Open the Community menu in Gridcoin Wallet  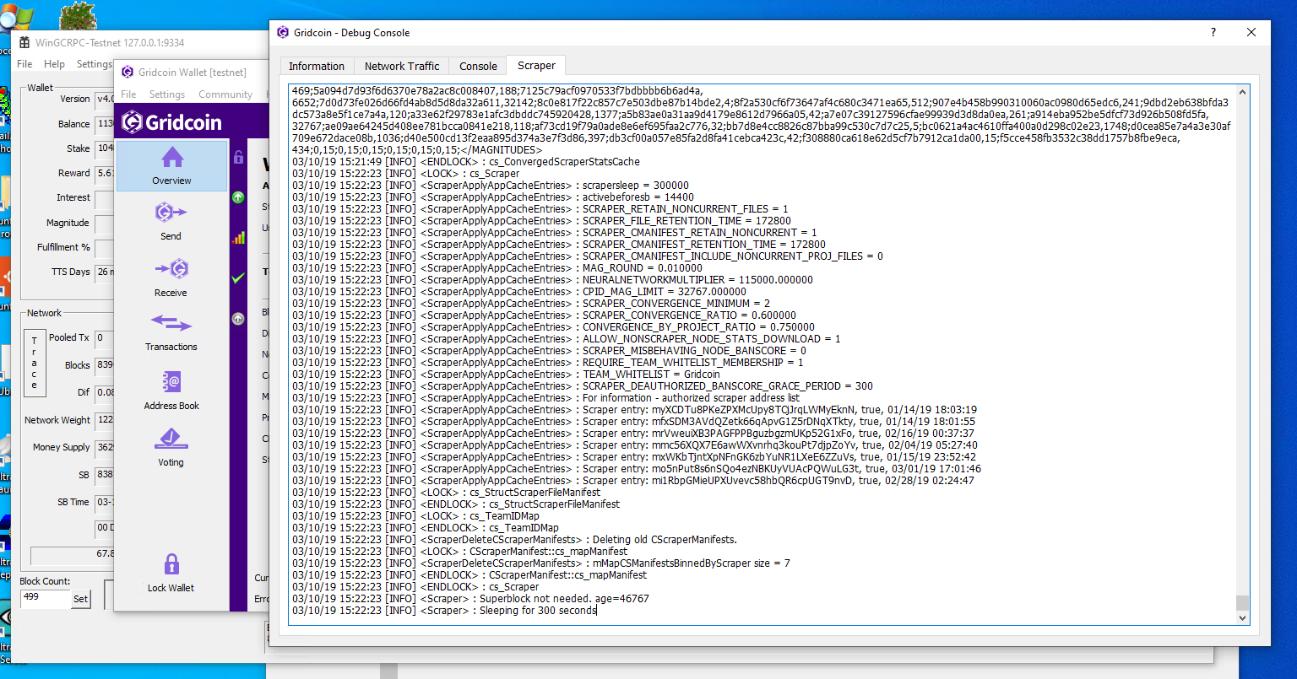pyautogui.click(x=225, y=94)
